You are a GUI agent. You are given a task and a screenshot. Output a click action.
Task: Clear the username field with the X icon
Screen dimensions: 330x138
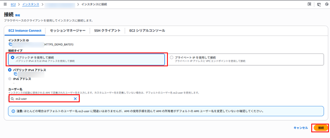(75, 99)
